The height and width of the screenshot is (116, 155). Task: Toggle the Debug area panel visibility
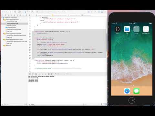[102, 12]
